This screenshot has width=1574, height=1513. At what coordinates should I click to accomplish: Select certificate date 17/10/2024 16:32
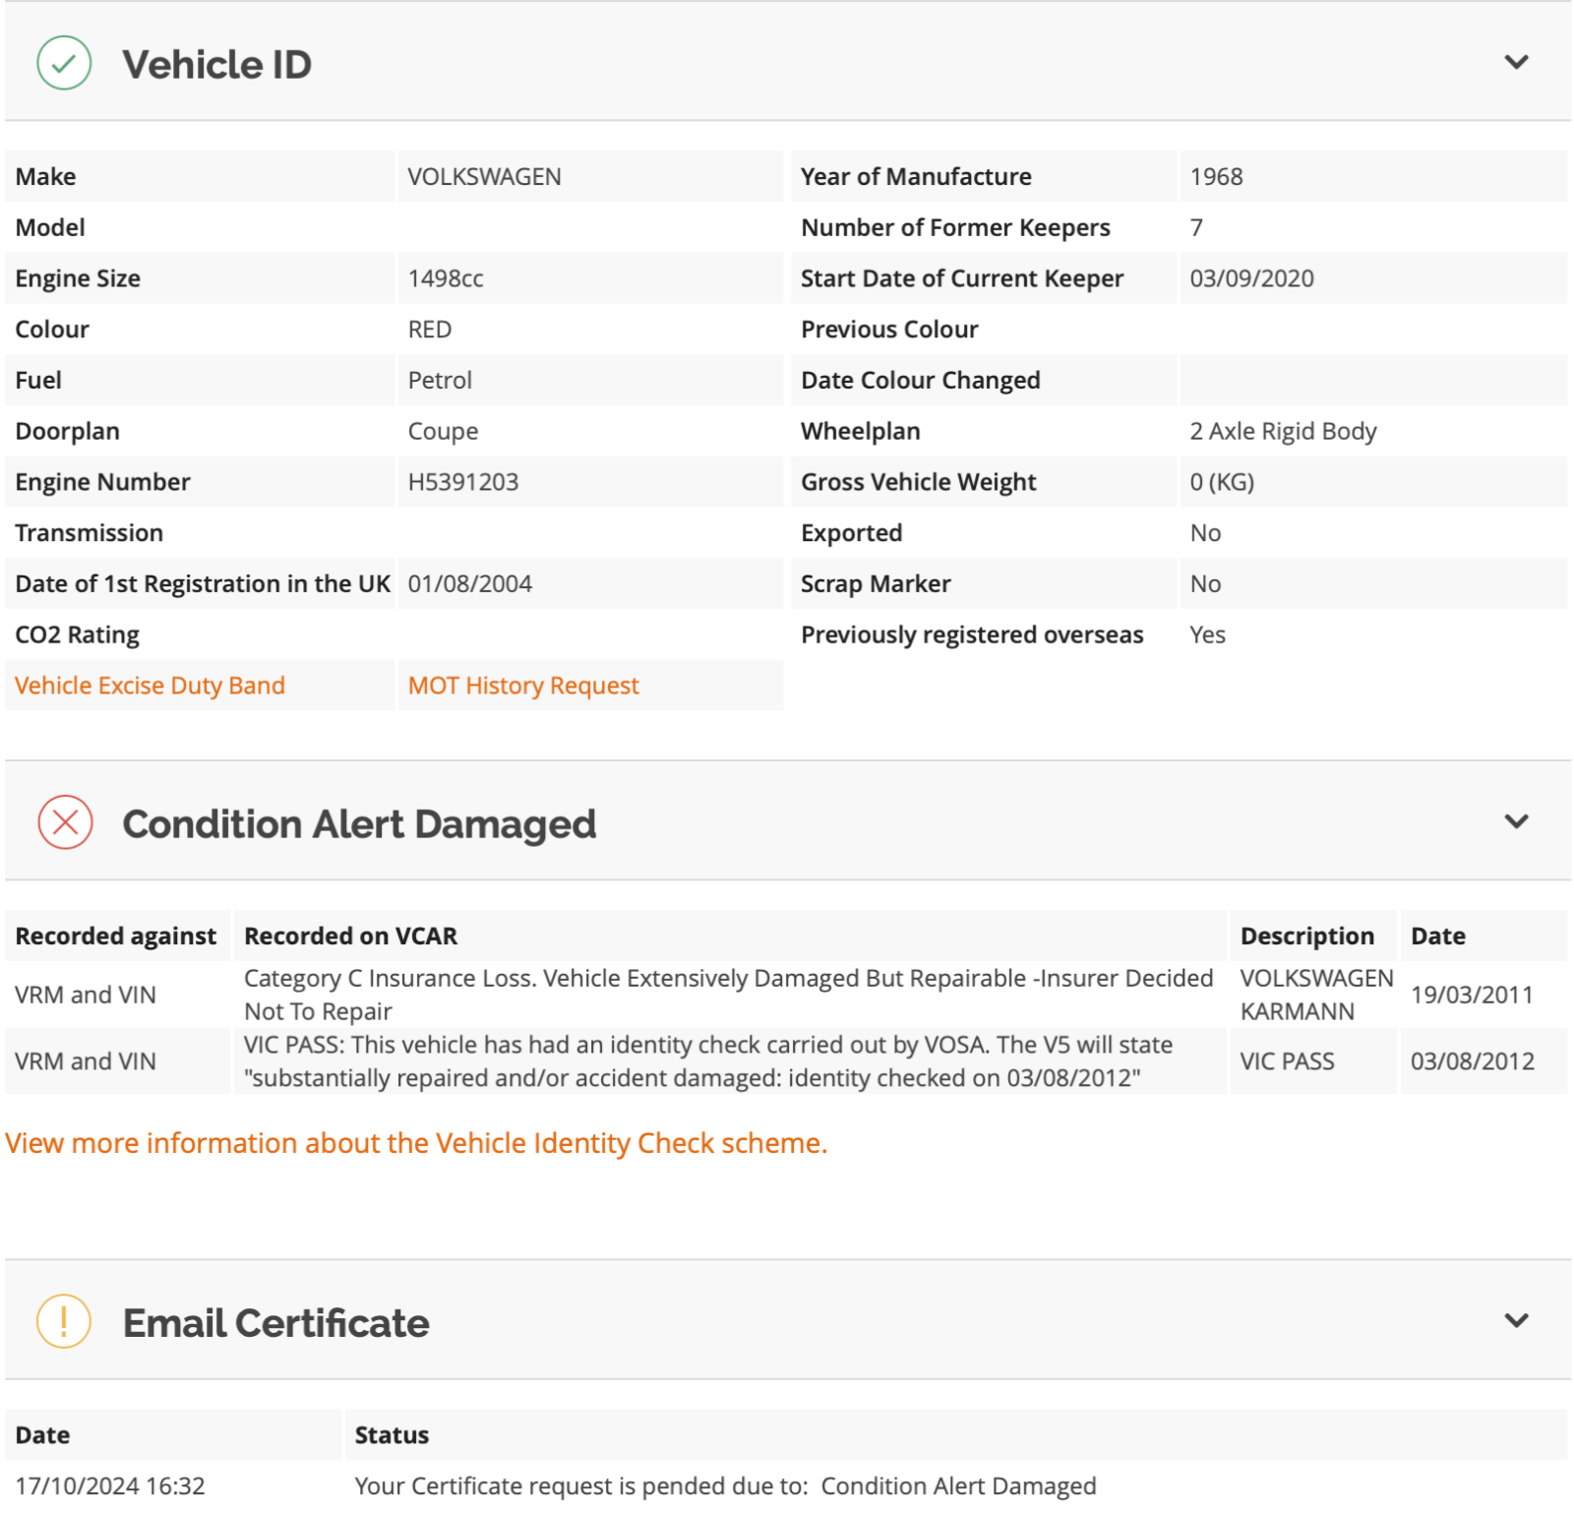[x=110, y=1486]
